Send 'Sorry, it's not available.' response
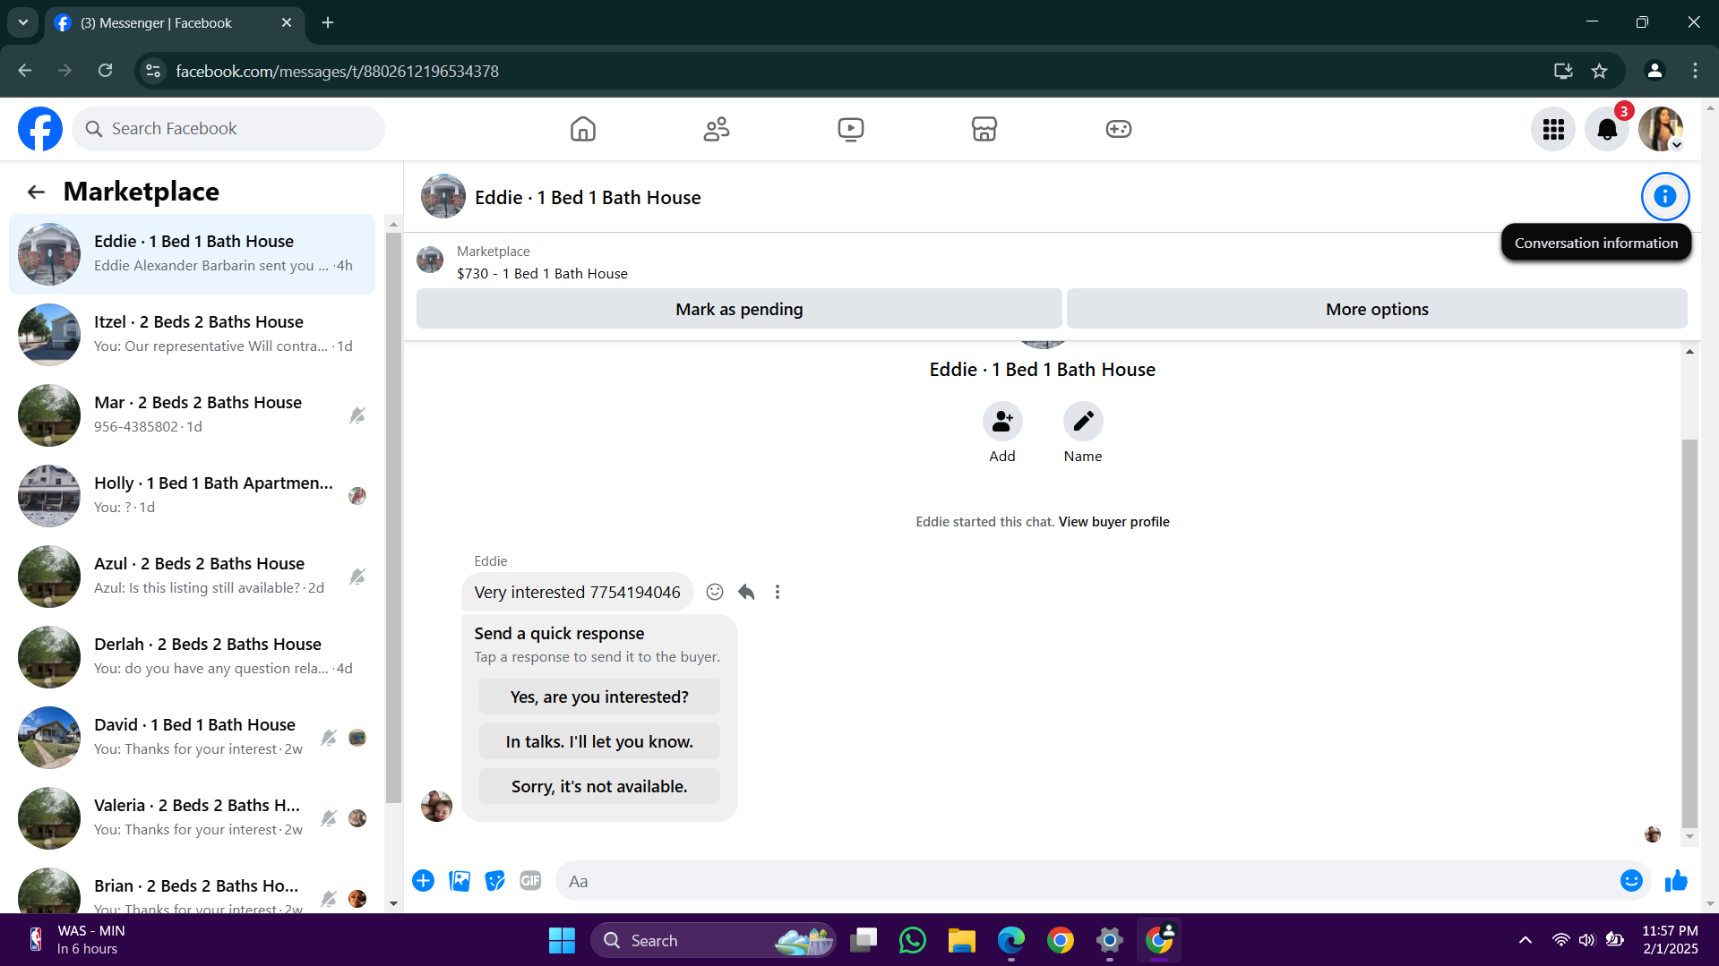The image size is (1719, 966). tap(599, 786)
